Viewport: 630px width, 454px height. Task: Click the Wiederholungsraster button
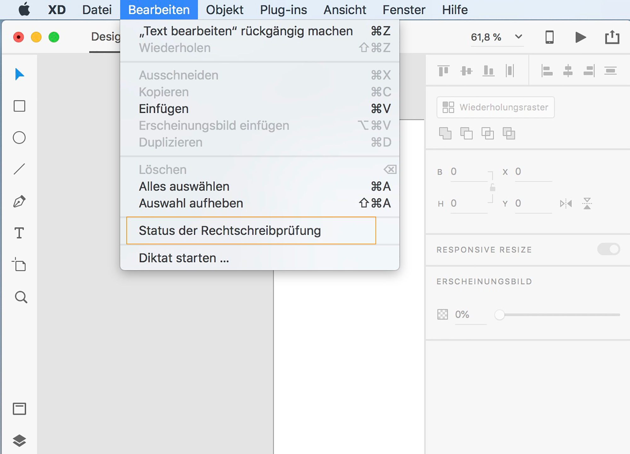[x=495, y=107]
